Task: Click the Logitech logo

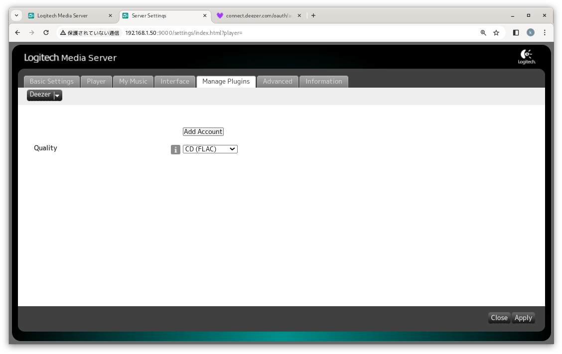Action: (527, 57)
